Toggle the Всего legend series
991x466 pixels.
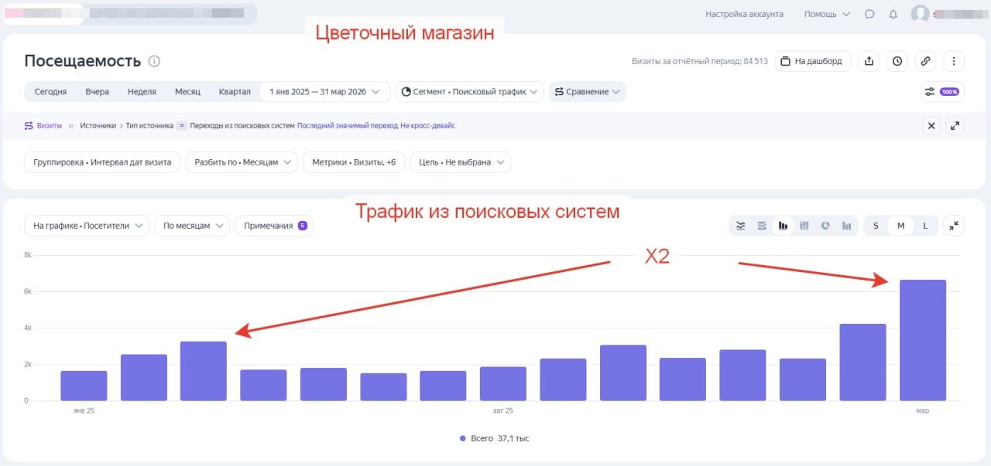494,438
